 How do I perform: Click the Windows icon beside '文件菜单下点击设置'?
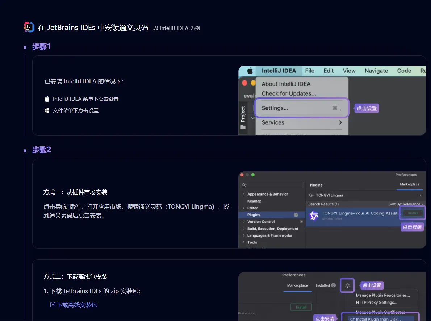pos(47,111)
